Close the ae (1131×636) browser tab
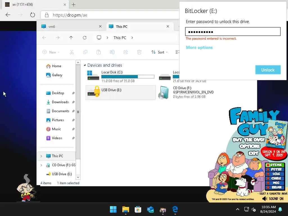The height and width of the screenshot is (216, 288). pos(65,4)
